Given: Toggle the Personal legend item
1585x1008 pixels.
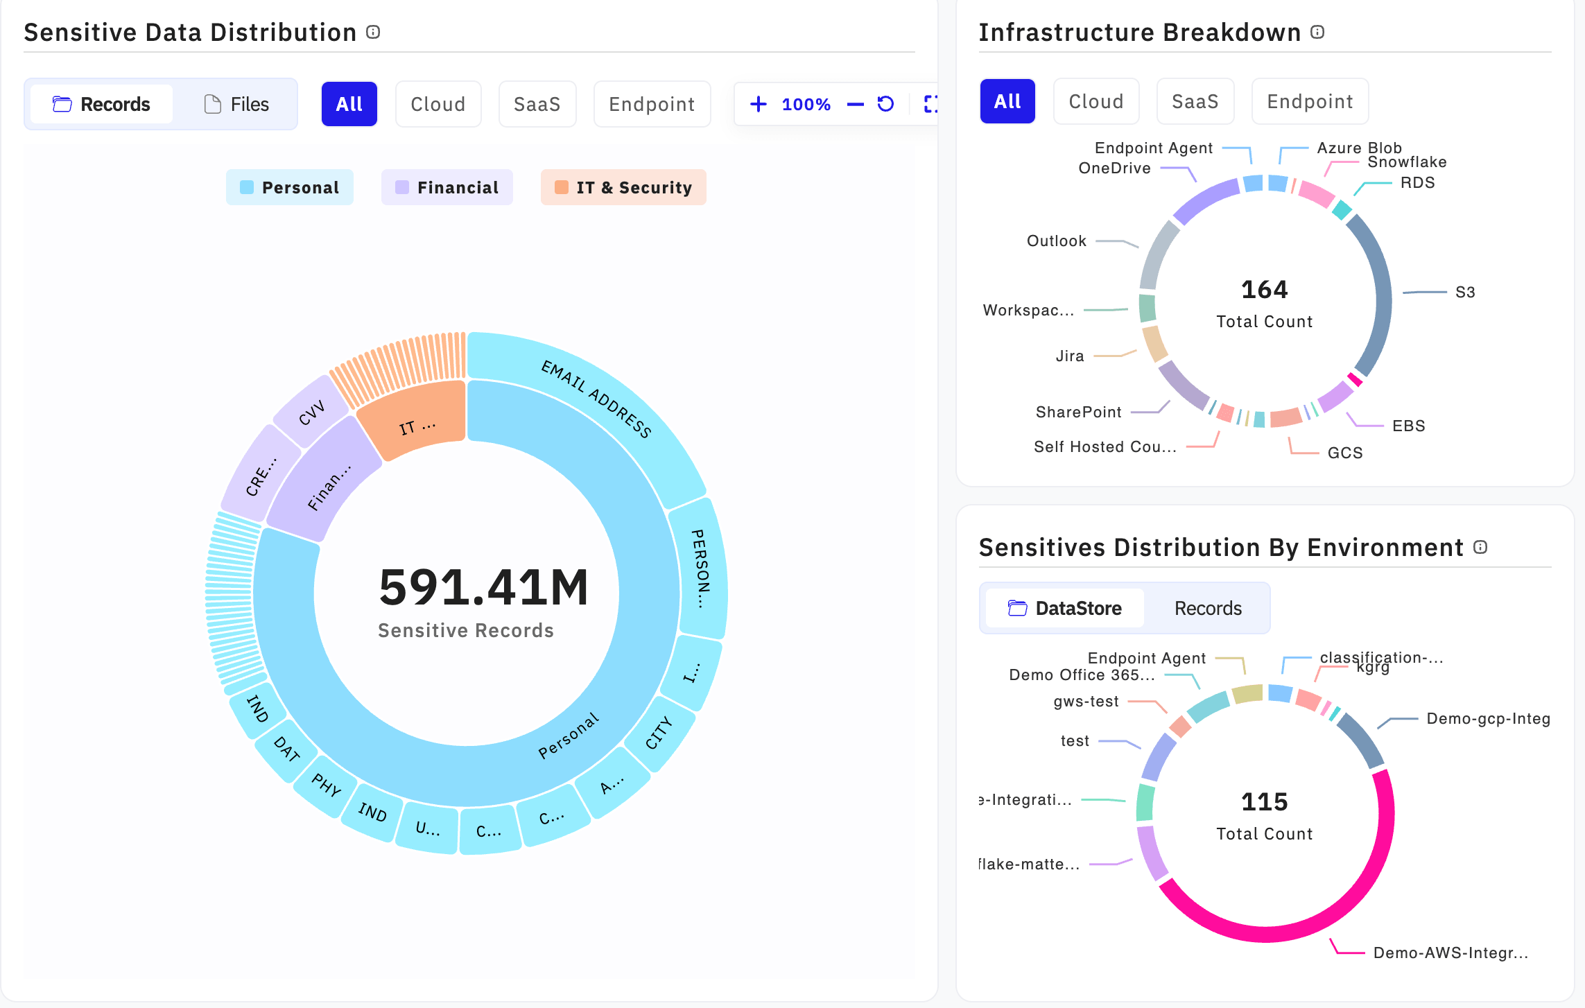Looking at the screenshot, I should 290,187.
